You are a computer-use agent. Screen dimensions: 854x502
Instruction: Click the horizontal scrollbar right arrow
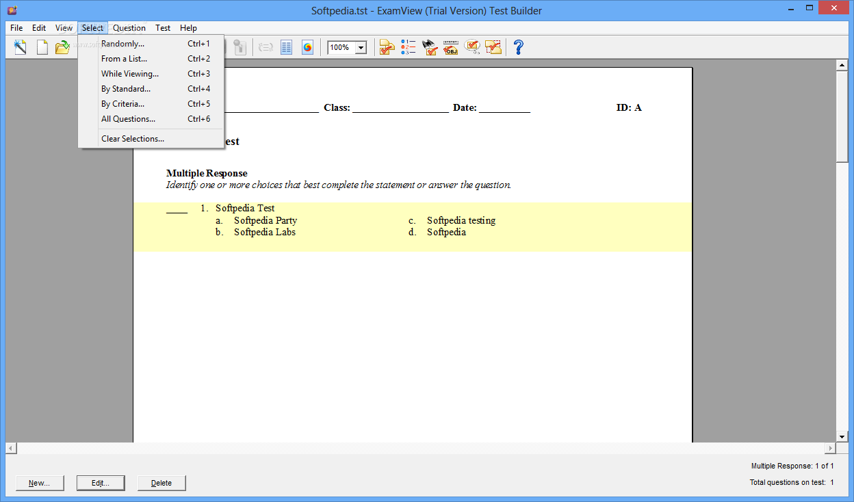point(831,448)
